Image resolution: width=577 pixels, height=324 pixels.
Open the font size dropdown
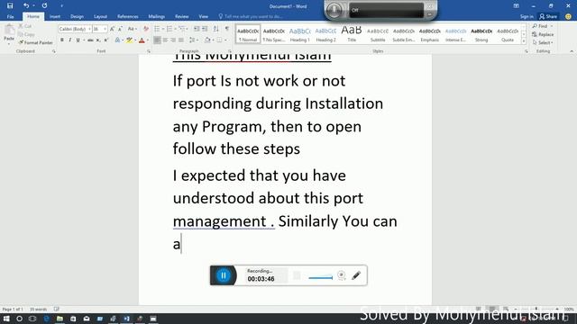[x=105, y=29]
